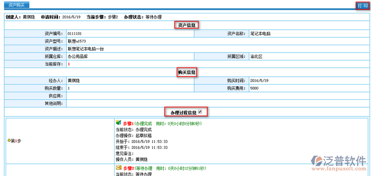Click the empty 供应商 field
Image resolution: width=371 pixels, height=176 pixels.
(x=217, y=96)
